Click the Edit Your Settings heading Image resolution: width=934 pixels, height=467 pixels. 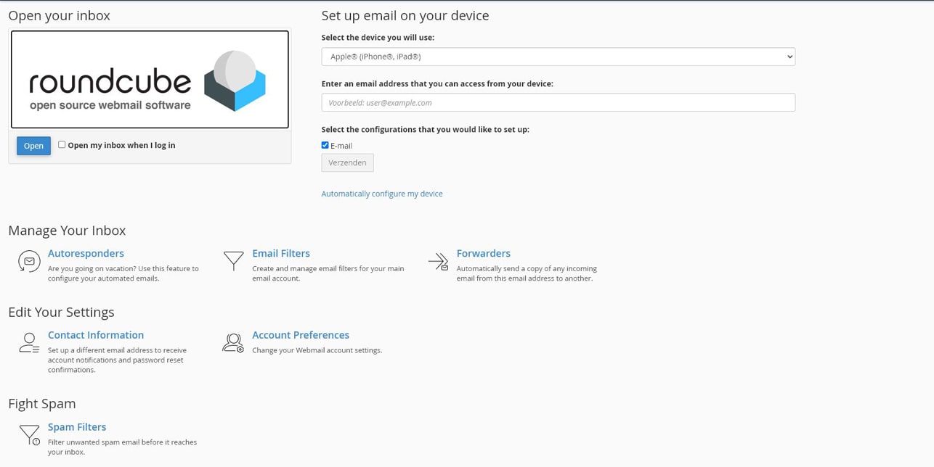point(61,312)
